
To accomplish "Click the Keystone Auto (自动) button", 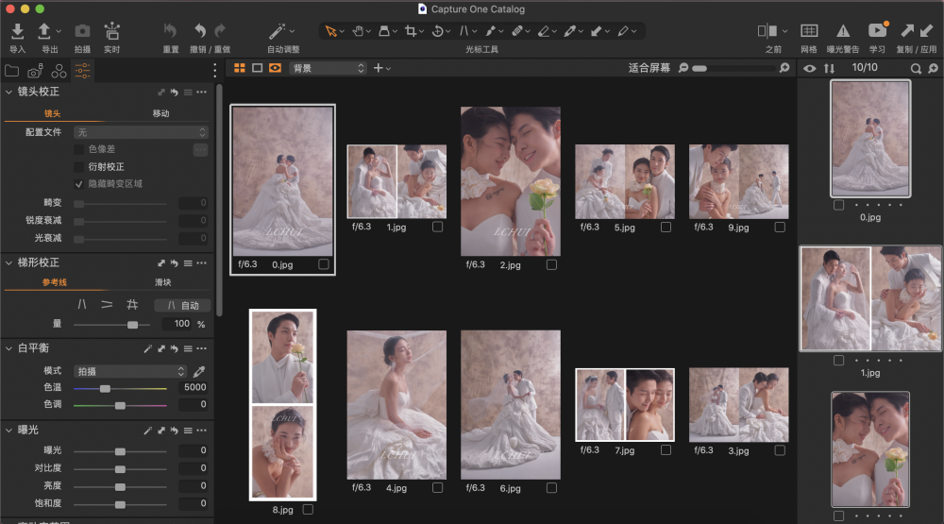I will click(x=182, y=305).
